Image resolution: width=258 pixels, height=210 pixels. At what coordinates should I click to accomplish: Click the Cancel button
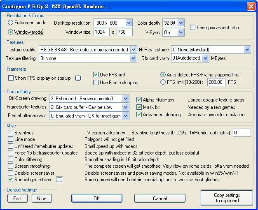coord(160,198)
